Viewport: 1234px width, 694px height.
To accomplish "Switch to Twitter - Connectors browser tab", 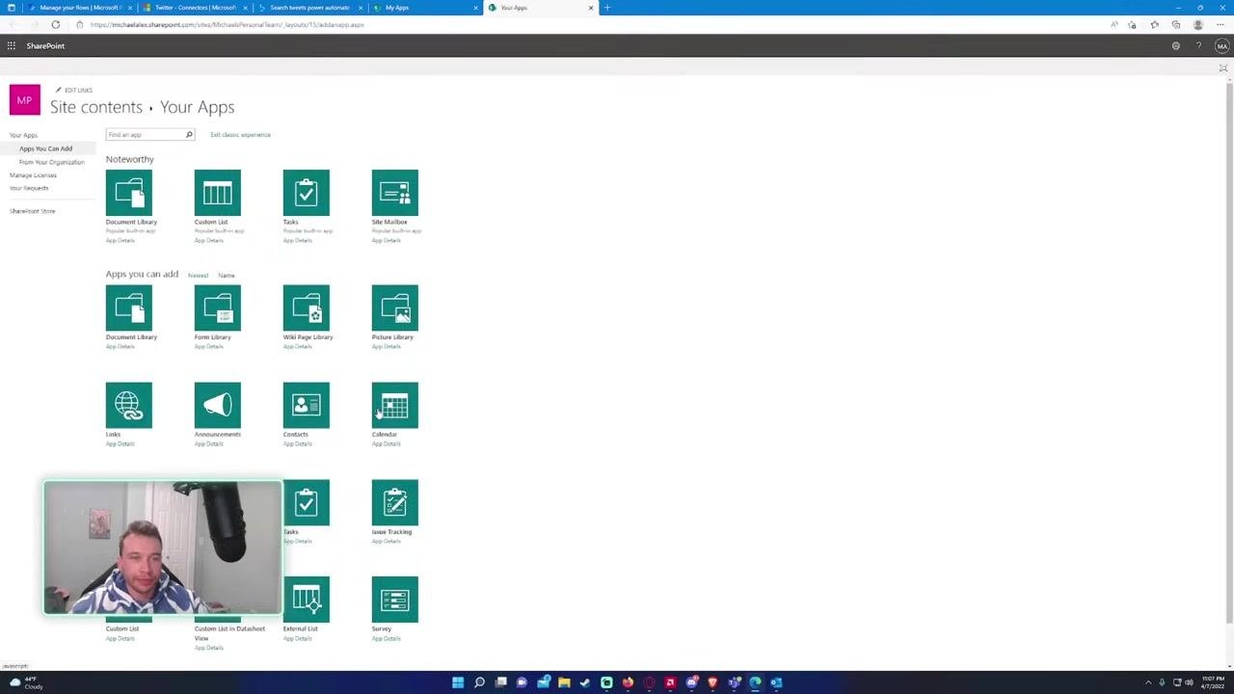I will (x=194, y=8).
